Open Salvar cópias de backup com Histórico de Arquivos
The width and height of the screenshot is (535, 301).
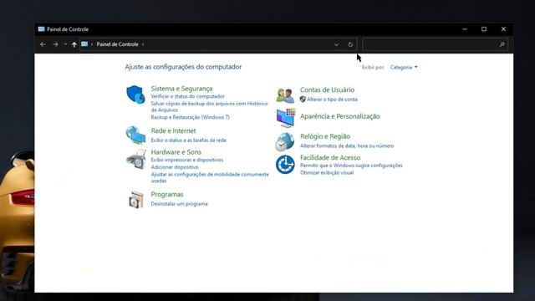(209, 106)
